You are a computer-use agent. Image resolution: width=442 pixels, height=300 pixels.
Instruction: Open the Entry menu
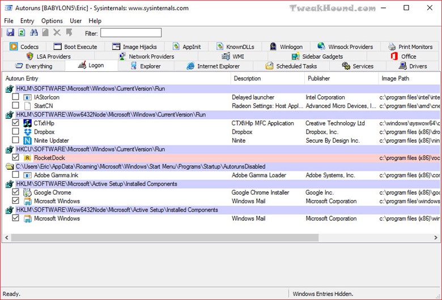27,21
